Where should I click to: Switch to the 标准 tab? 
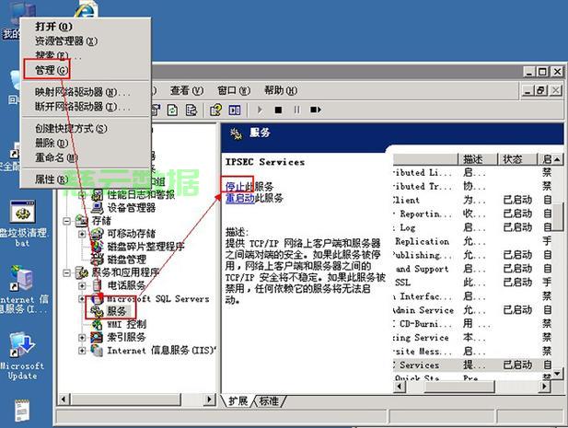(269, 400)
